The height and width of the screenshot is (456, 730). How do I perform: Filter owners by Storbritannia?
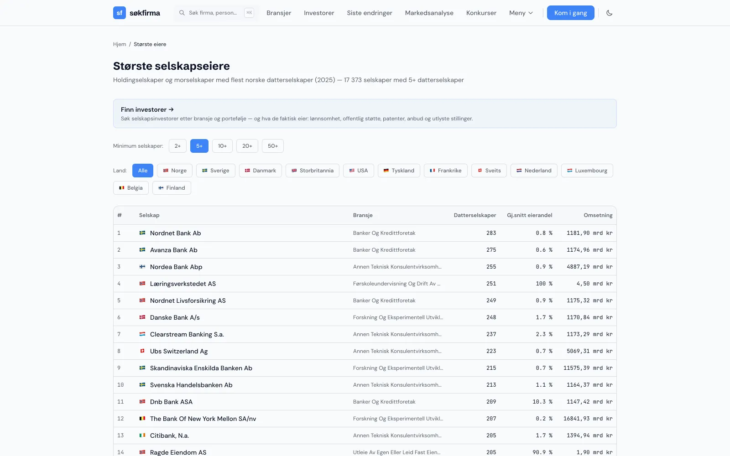pos(313,171)
